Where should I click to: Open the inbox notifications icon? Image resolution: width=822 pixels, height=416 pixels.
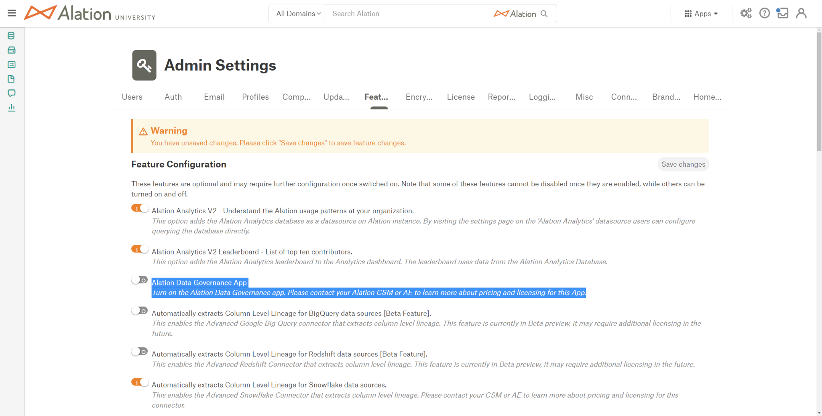[x=782, y=13]
